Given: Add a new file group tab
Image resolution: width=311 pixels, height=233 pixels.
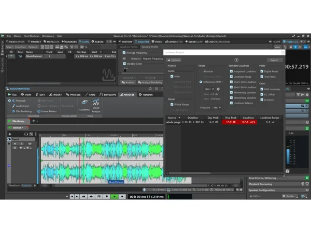Looking at the screenshot, I should (x=35, y=121).
